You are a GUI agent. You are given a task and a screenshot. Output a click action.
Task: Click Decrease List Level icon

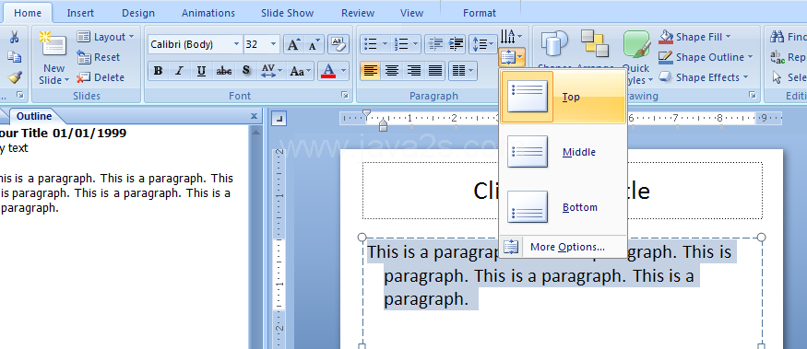(x=435, y=44)
